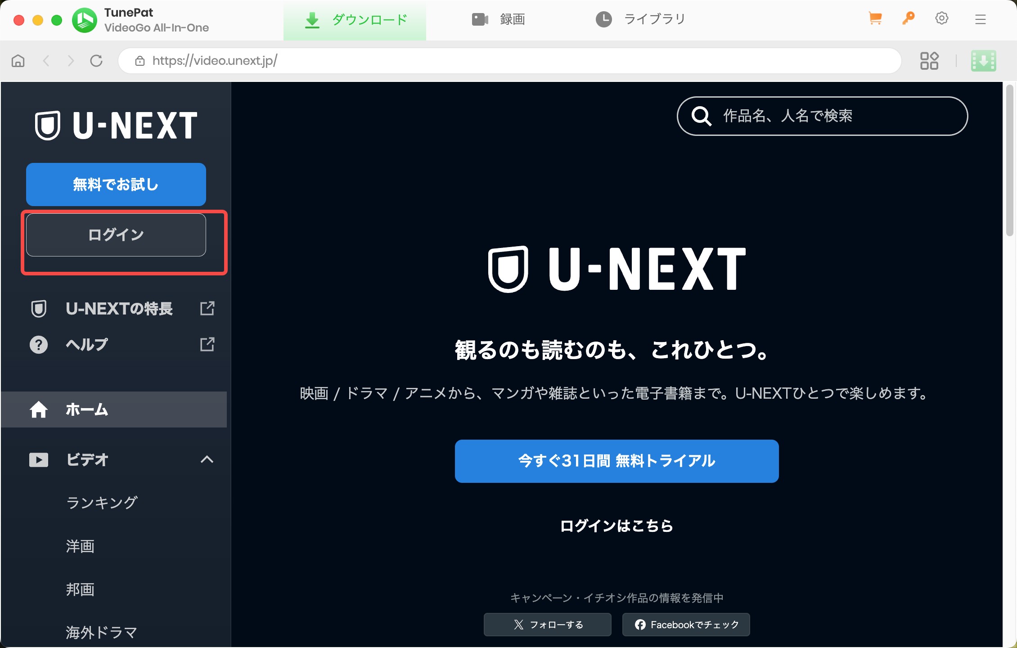Click the ログイン button
Viewport: 1017px width, 648px height.
pyautogui.click(x=116, y=235)
